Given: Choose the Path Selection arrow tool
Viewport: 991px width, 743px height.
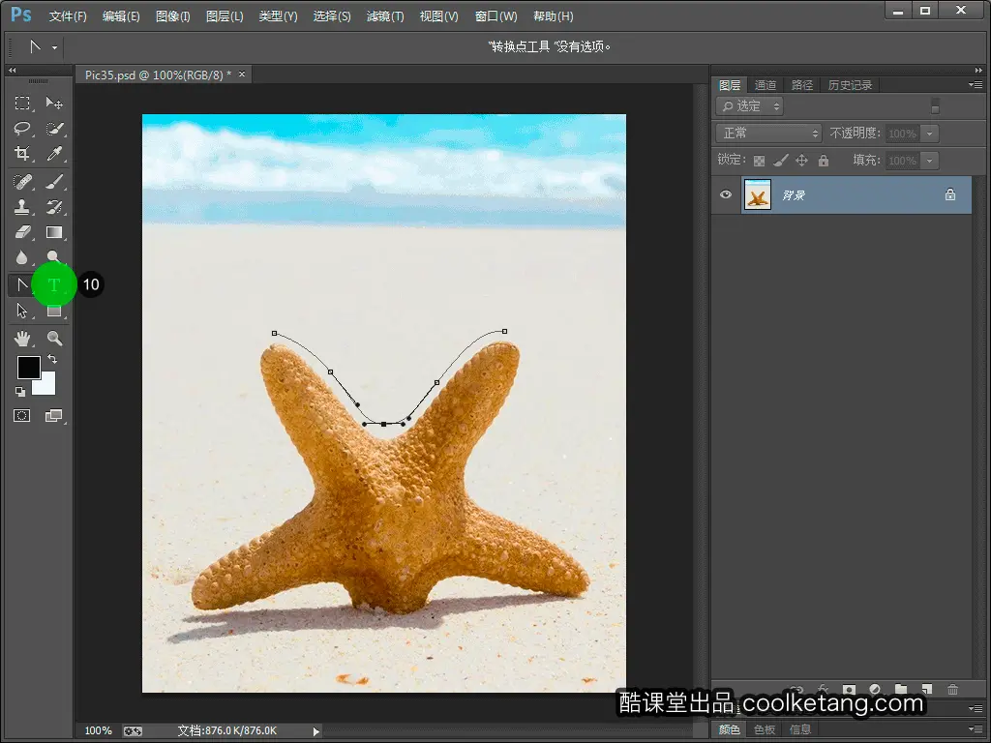Looking at the screenshot, I should (22, 311).
